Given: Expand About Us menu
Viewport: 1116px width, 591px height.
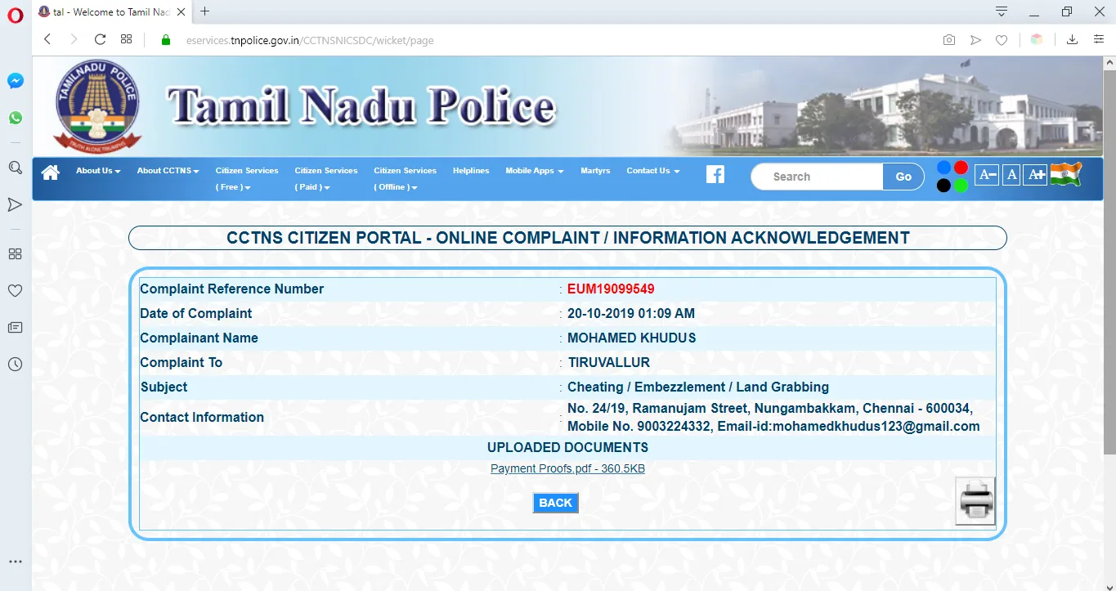Looking at the screenshot, I should tap(98, 171).
